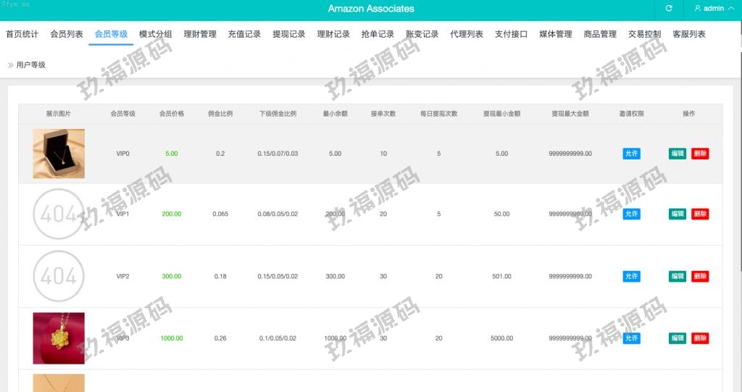Open the 客服列表 tab
The image size is (742, 392).
click(688, 34)
